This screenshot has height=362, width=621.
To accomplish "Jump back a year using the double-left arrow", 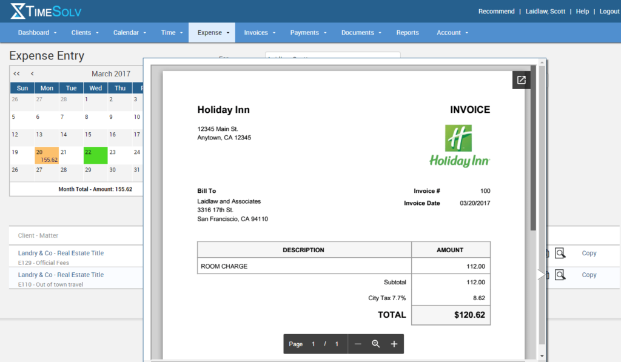I will (16, 73).
